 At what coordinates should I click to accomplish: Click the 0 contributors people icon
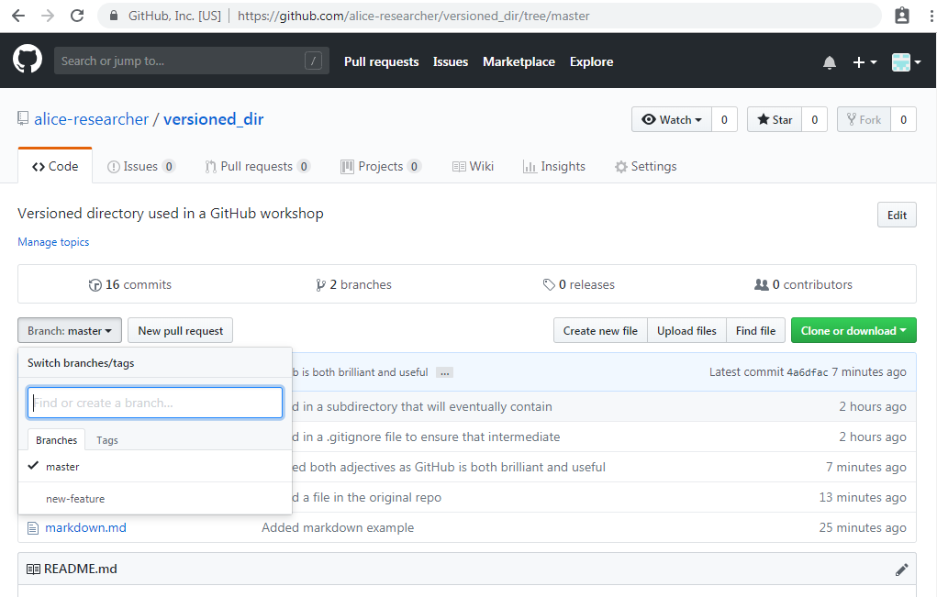pos(763,284)
